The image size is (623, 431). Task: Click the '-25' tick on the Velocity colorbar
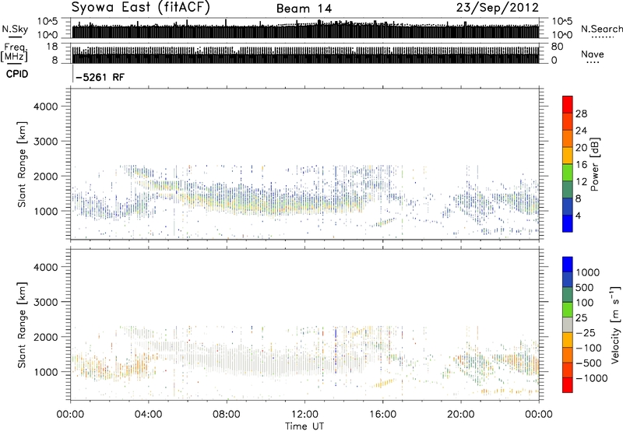586,333
